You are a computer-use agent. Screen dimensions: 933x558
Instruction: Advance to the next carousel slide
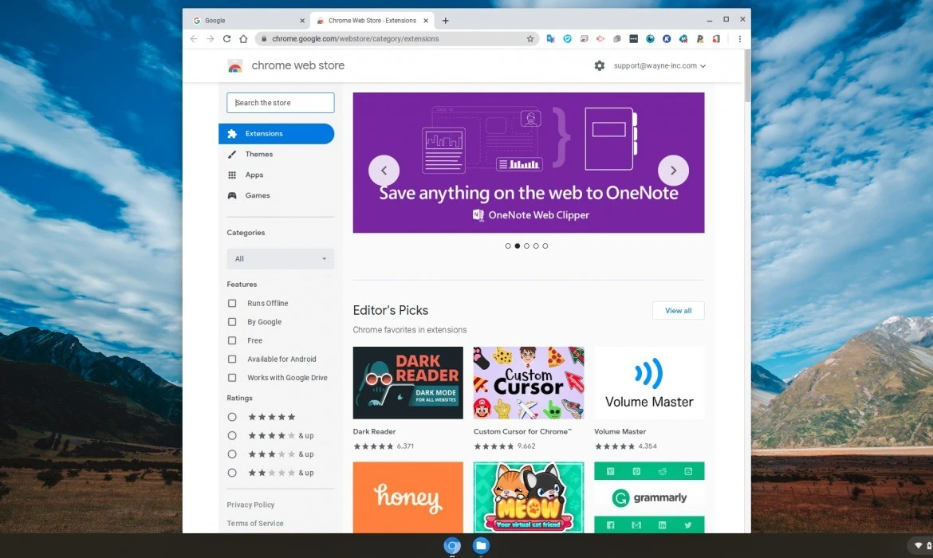(673, 170)
